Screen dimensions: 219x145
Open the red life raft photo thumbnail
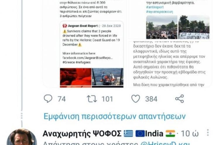(76, 78)
